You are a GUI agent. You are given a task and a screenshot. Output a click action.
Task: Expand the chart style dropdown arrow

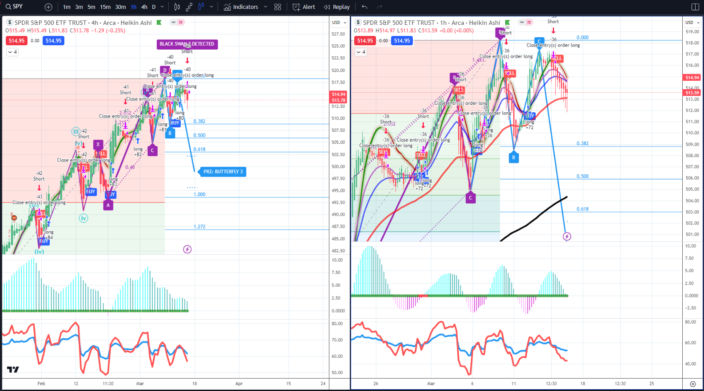[211, 7]
